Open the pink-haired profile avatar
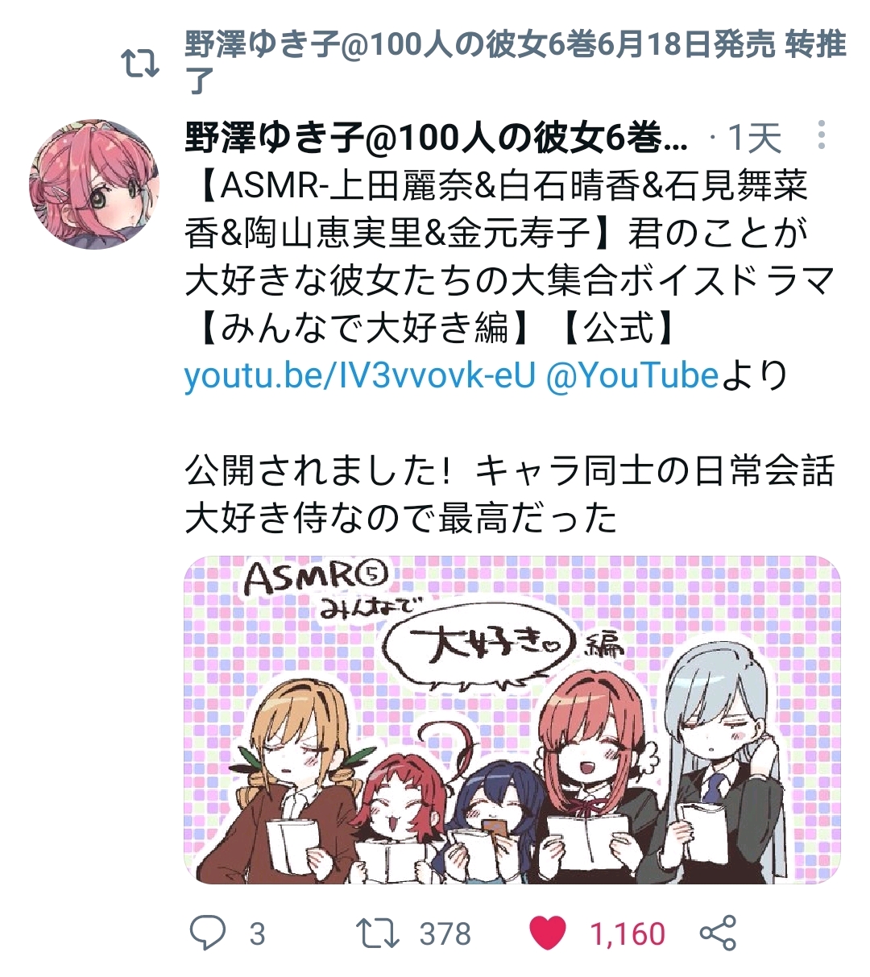870x977 pixels. click(95, 185)
